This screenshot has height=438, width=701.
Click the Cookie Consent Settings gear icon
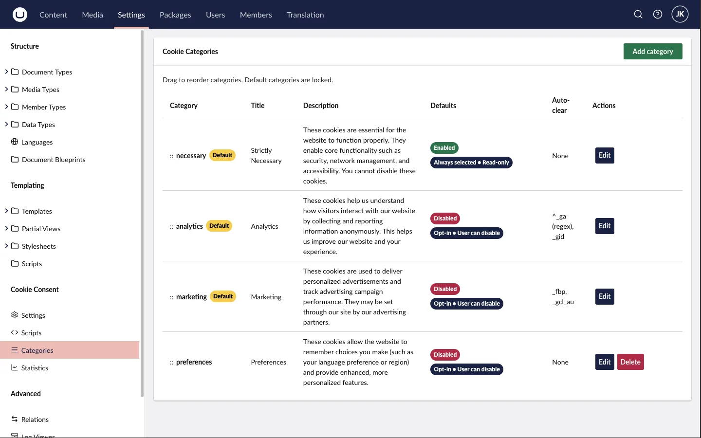(15, 315)
